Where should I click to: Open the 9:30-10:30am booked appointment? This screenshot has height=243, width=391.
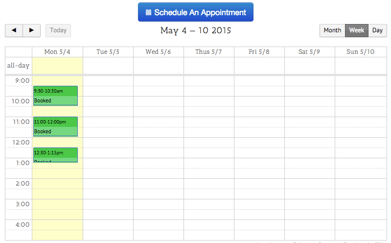point(55,96)
